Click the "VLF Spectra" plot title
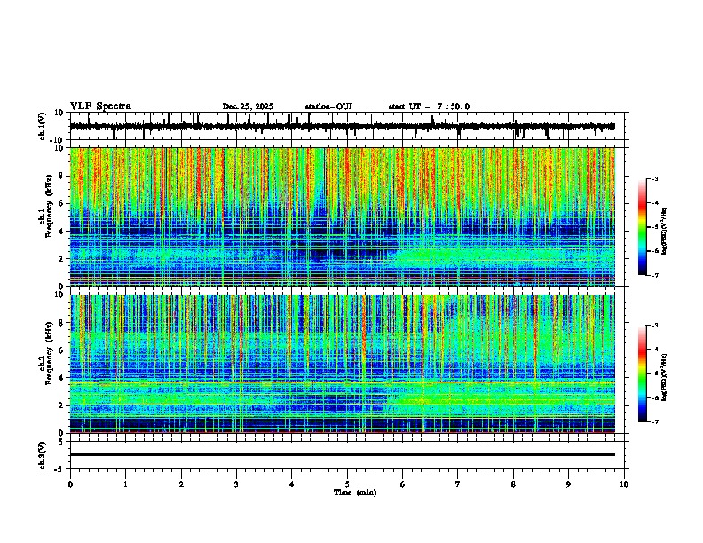The width and height of the screenshot is (703, 543). [x=100, y=106]
